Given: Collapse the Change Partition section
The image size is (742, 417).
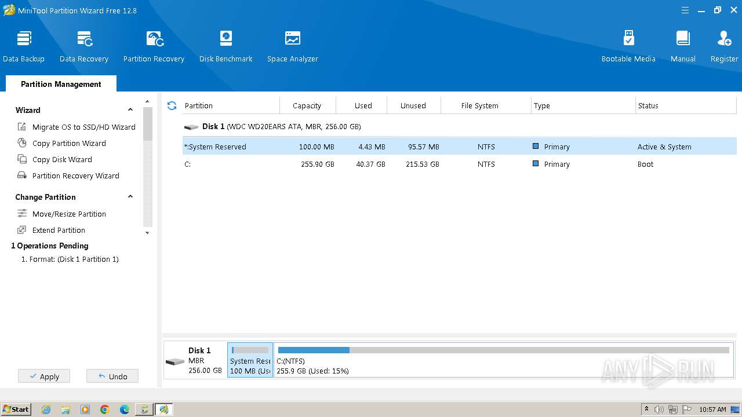Looking at the screenshot, I should [x=130, y=197].
